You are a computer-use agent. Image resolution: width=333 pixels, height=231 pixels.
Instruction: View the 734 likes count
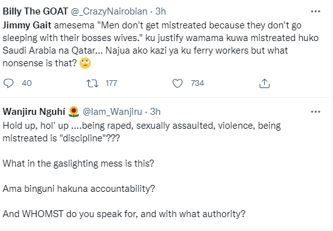tap(197, 83)
